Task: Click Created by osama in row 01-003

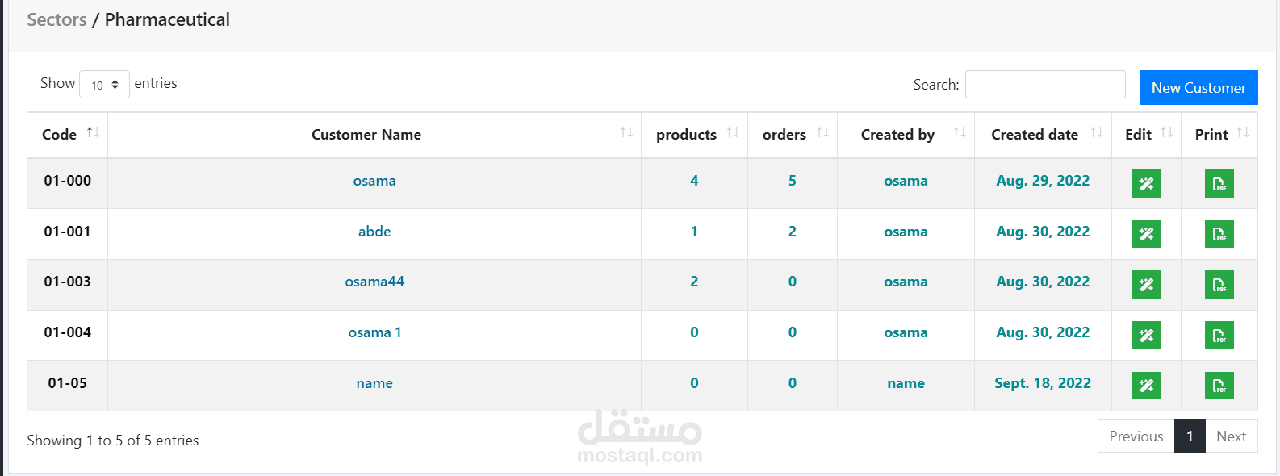Action: pos(906,282)
